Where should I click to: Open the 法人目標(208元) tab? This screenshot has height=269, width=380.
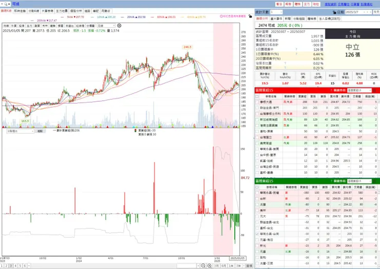(x=329, y=18)
